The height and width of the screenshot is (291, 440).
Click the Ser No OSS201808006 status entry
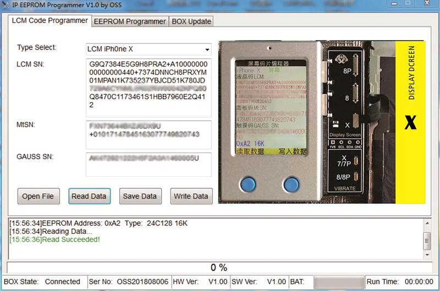pyautogui.click(x=129, y=282)
